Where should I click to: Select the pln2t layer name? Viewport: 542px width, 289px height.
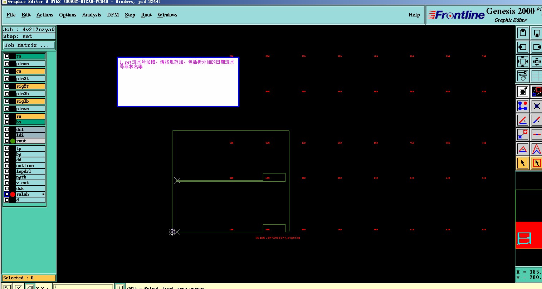pos(30,79)
